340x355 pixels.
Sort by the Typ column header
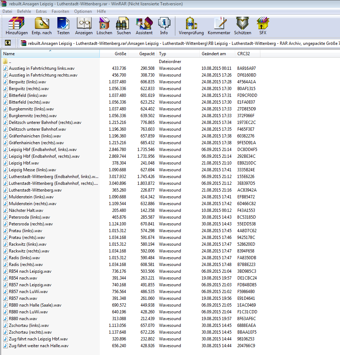click(x=178, y=54)
